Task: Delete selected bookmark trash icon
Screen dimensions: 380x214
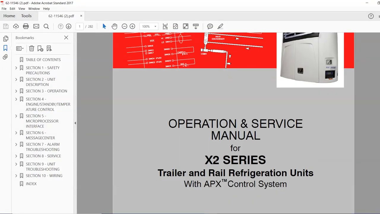Action: [31, 48]
